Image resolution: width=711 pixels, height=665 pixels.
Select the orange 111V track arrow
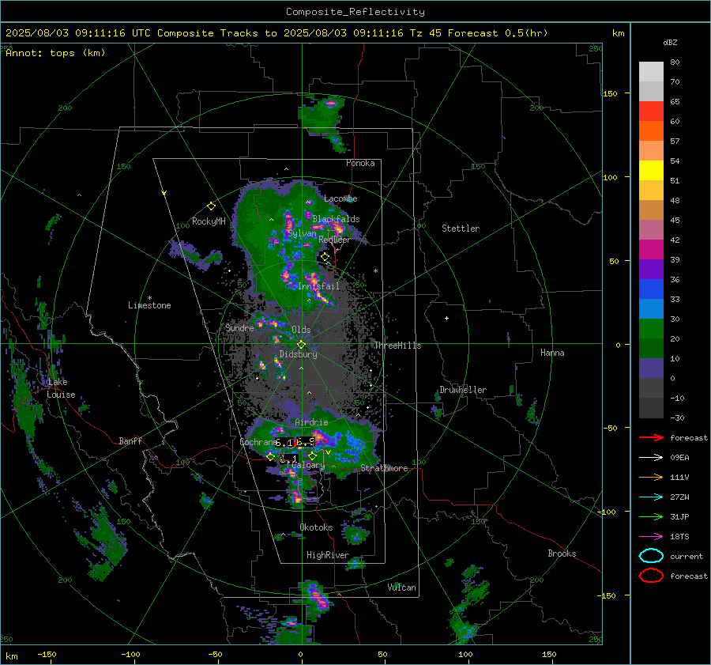[651, 477]
